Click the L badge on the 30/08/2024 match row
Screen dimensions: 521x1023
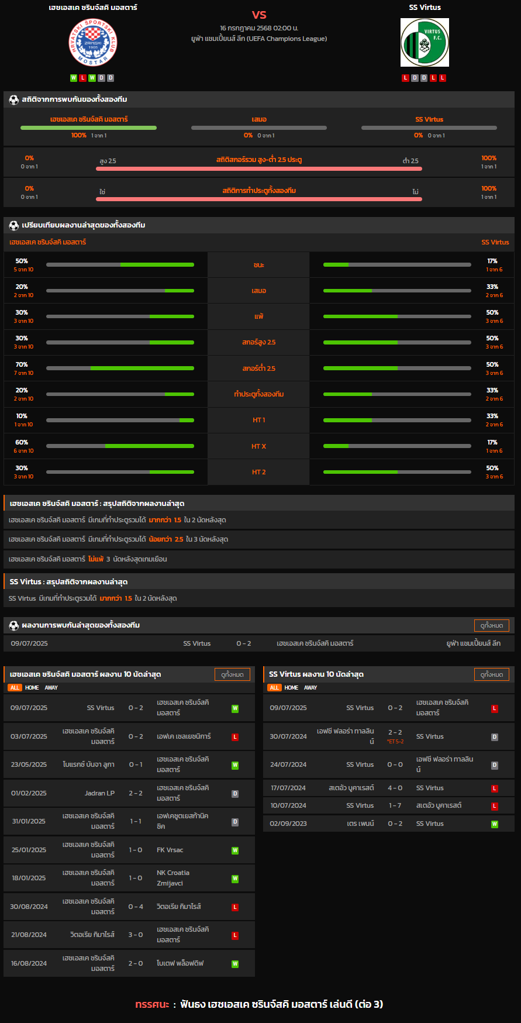point(235,907)
